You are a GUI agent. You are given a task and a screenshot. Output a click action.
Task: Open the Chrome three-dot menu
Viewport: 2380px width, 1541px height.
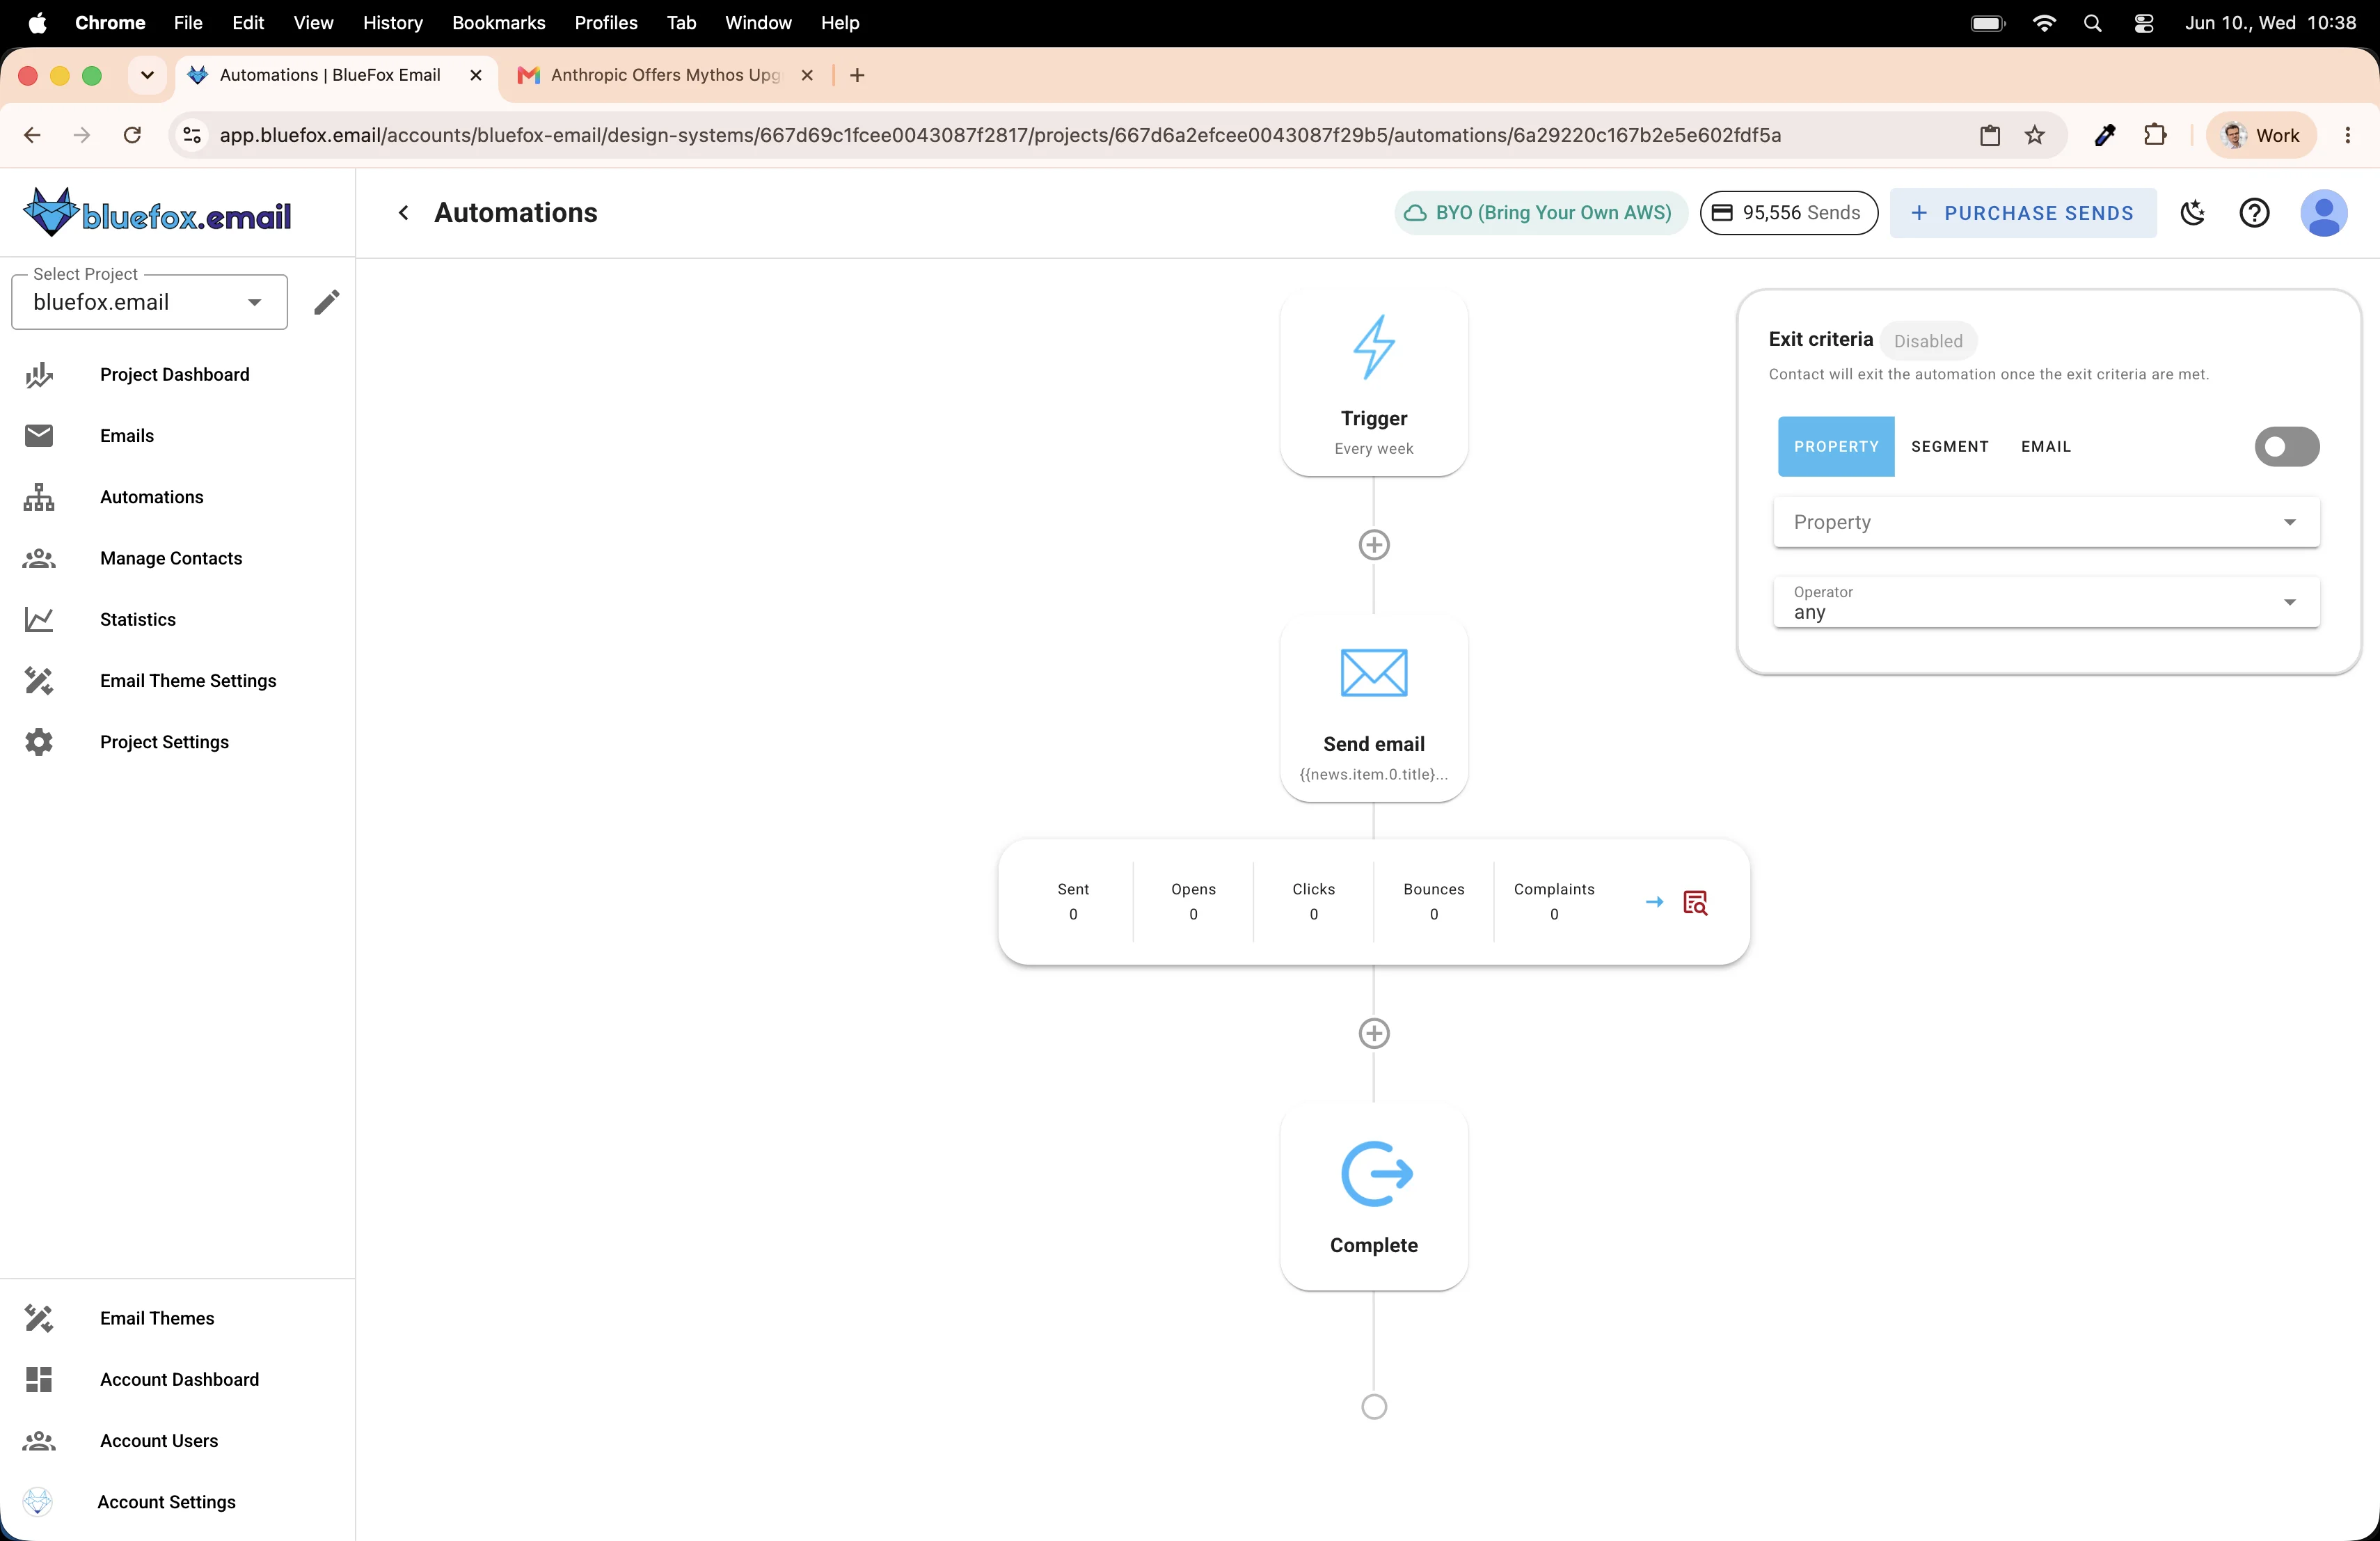tap(2347, 135)
